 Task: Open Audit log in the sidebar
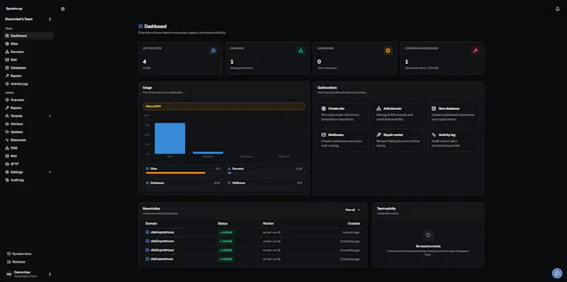(x=28, y=180)
